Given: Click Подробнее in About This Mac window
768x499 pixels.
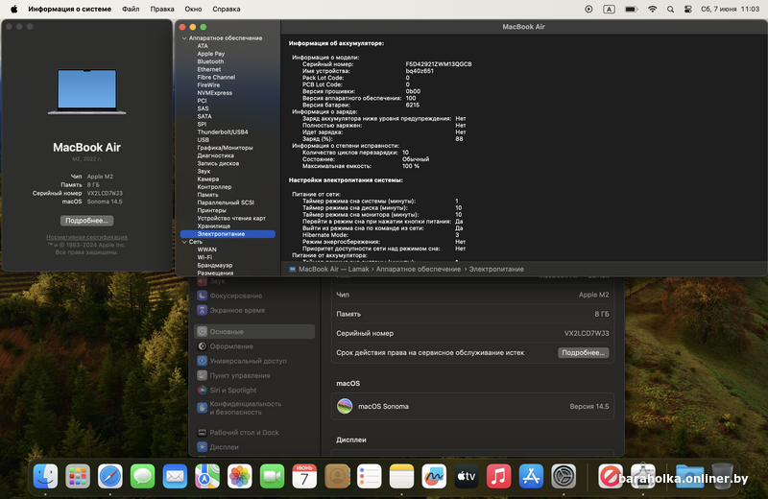Looking at the screenshot, I should [x=86, y=221].
